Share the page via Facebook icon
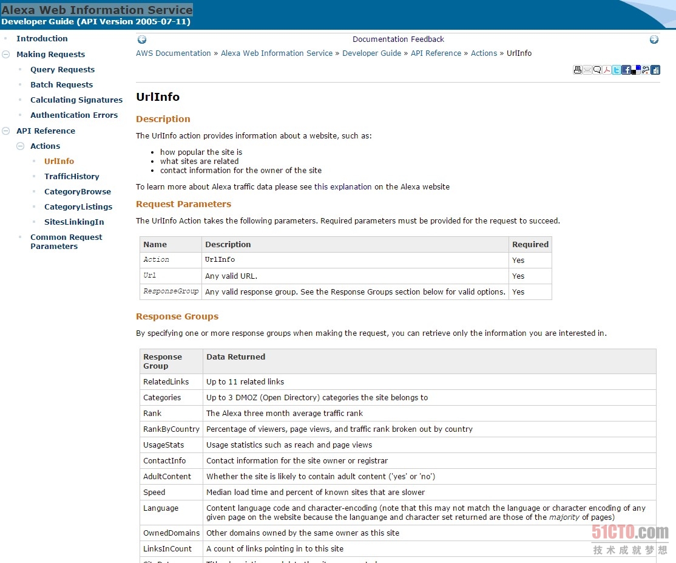 [x=626, y=70]
